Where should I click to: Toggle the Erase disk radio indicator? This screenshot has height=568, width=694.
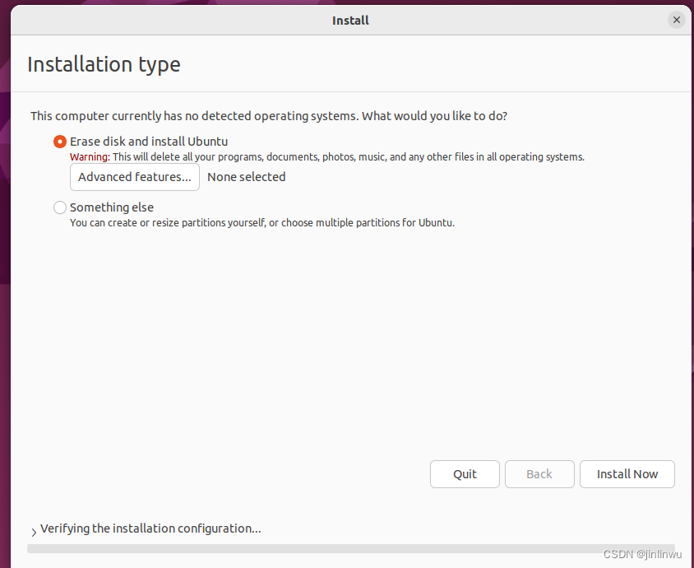[x=59, y=141]
